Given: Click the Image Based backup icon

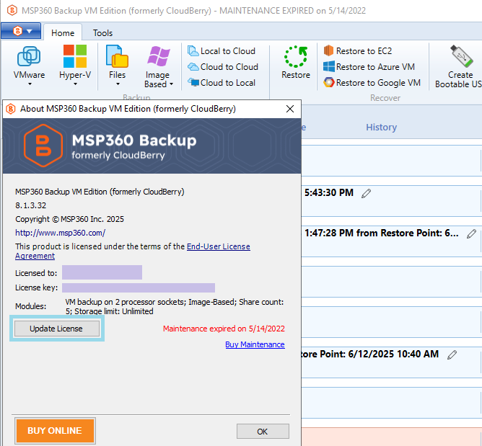Looking at the screenshot, I should pyautogui.click(x=158, y=56).
